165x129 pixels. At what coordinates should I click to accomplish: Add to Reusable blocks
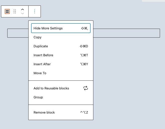coord(61,88)
